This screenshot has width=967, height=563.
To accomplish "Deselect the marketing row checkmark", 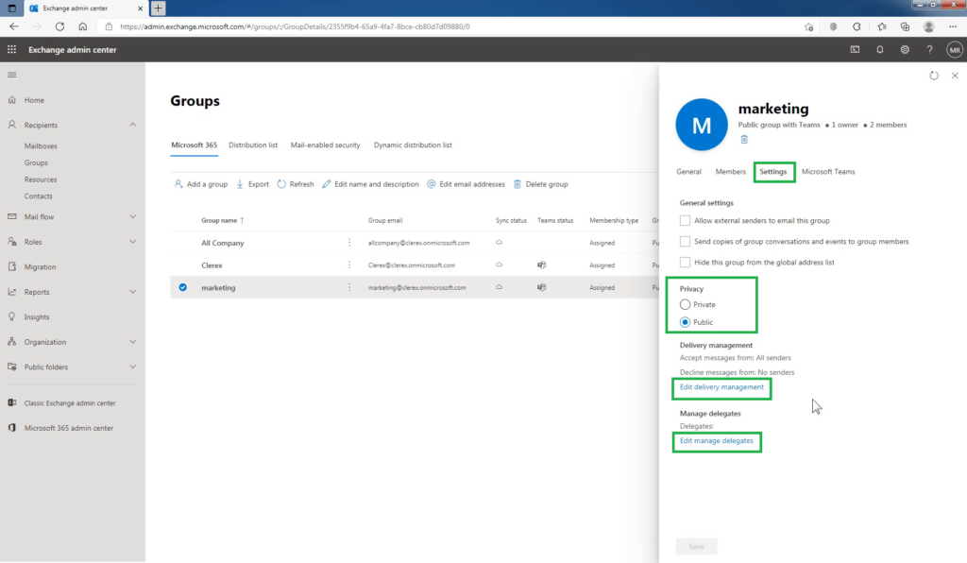I will [182, 287].
